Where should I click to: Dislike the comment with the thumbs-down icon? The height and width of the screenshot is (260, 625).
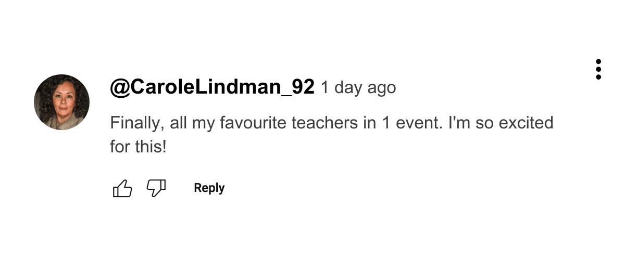[x=156, y=188]
